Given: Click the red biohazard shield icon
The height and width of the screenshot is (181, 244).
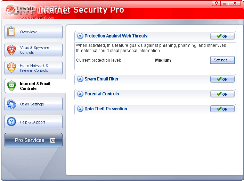Looking at the screenshot, I should pos(11,50).
